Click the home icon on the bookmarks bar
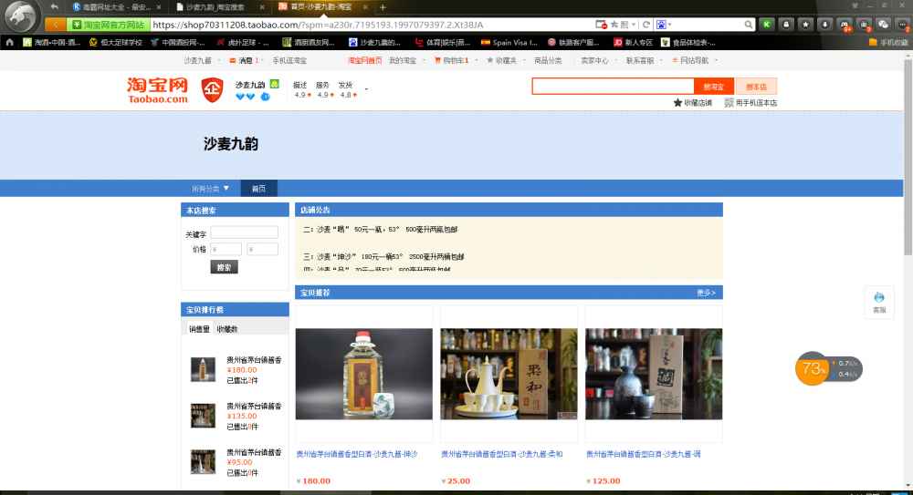913x495 pixels. tap(9, 42)
